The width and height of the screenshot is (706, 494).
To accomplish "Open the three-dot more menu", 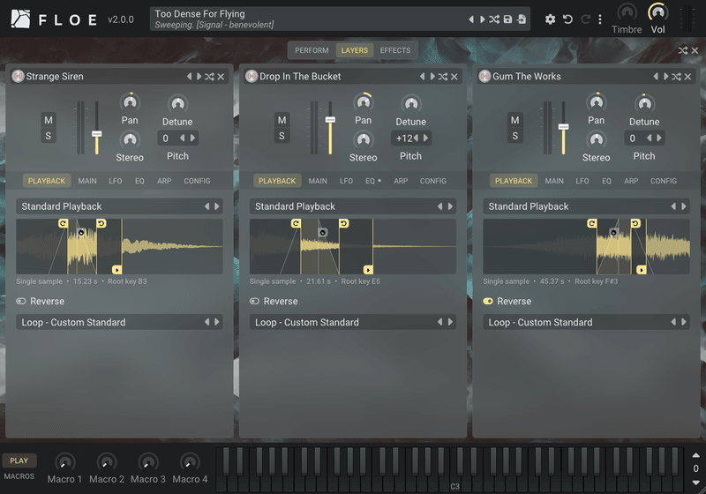I will click(x=600, y=19).
